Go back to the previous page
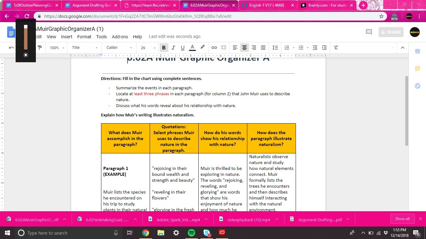Screen dimensions: 426x239 click(x=7, y=16)
